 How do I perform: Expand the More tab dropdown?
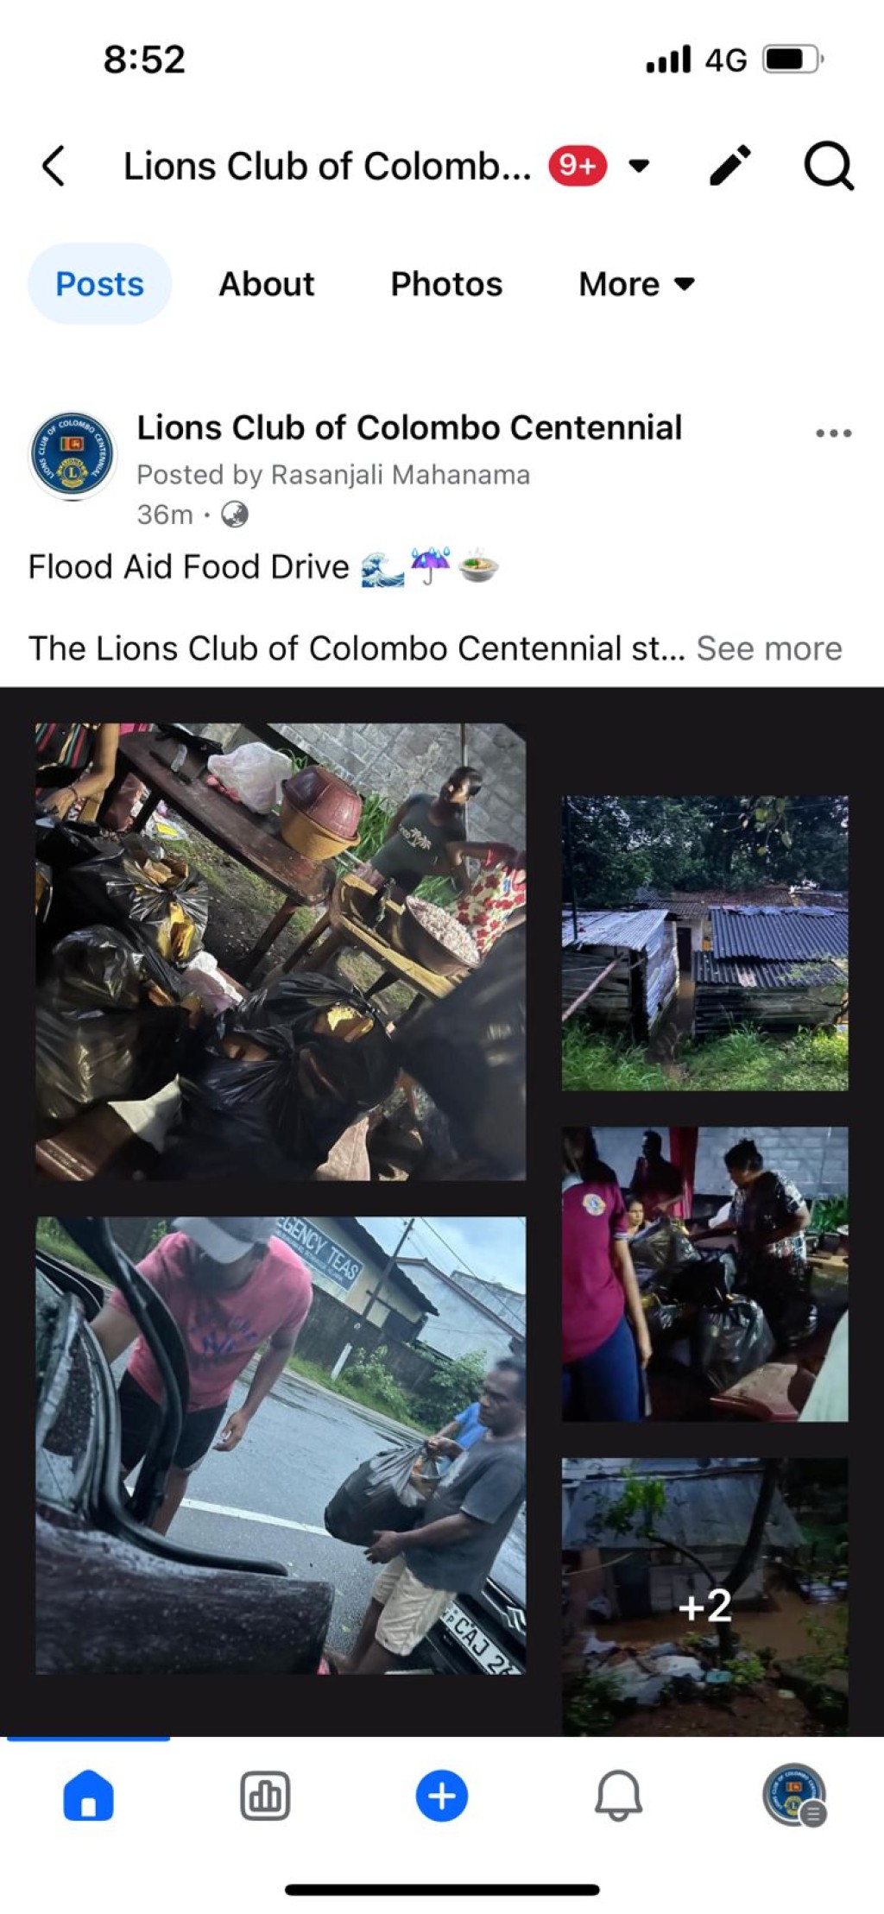click(x=637, y=284)
